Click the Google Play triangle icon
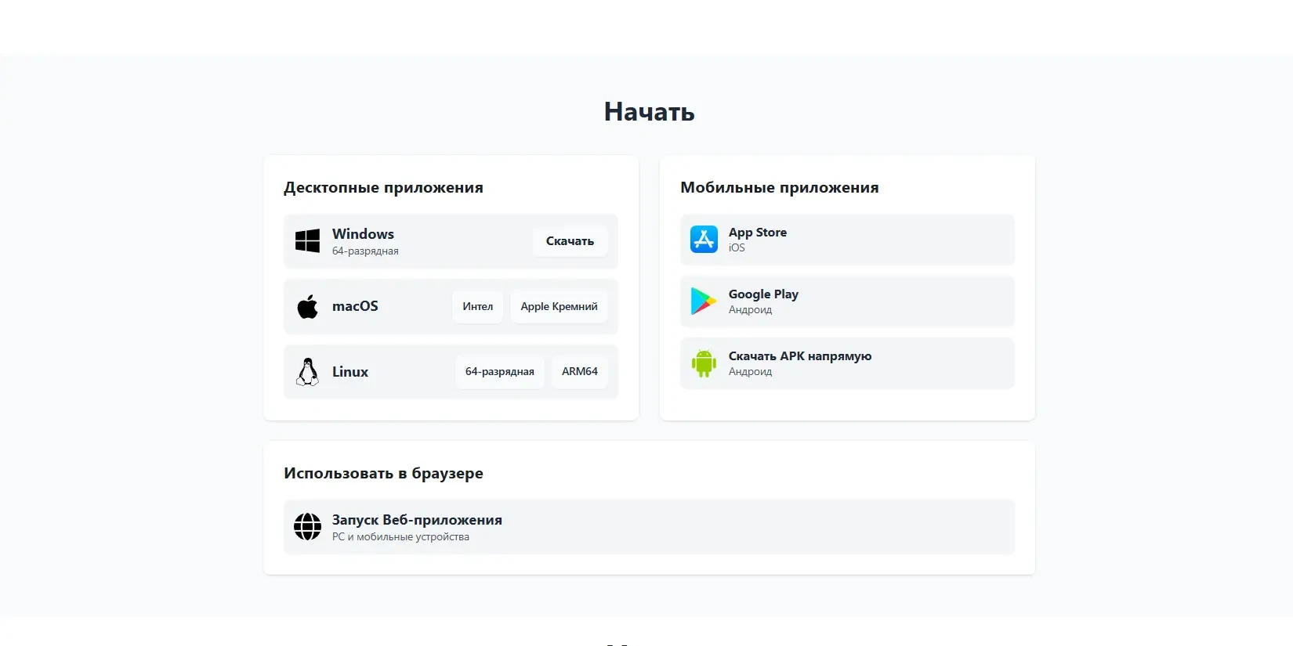Screen dimensions: 1293x646 pos(704,301)
